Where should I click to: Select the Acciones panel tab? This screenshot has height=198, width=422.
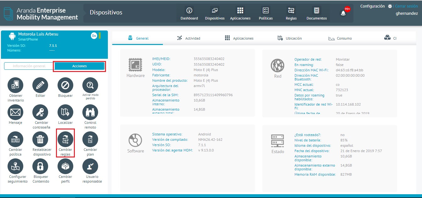(x=80, y=66)
